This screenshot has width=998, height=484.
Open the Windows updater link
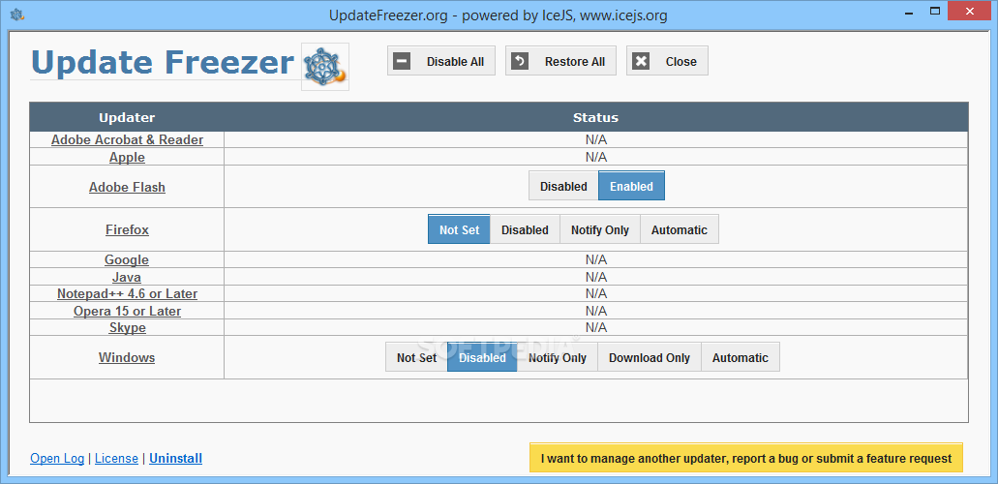pyautogui.click(x=127, y=358)
